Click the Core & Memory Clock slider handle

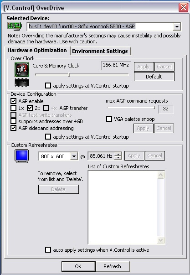69,75
